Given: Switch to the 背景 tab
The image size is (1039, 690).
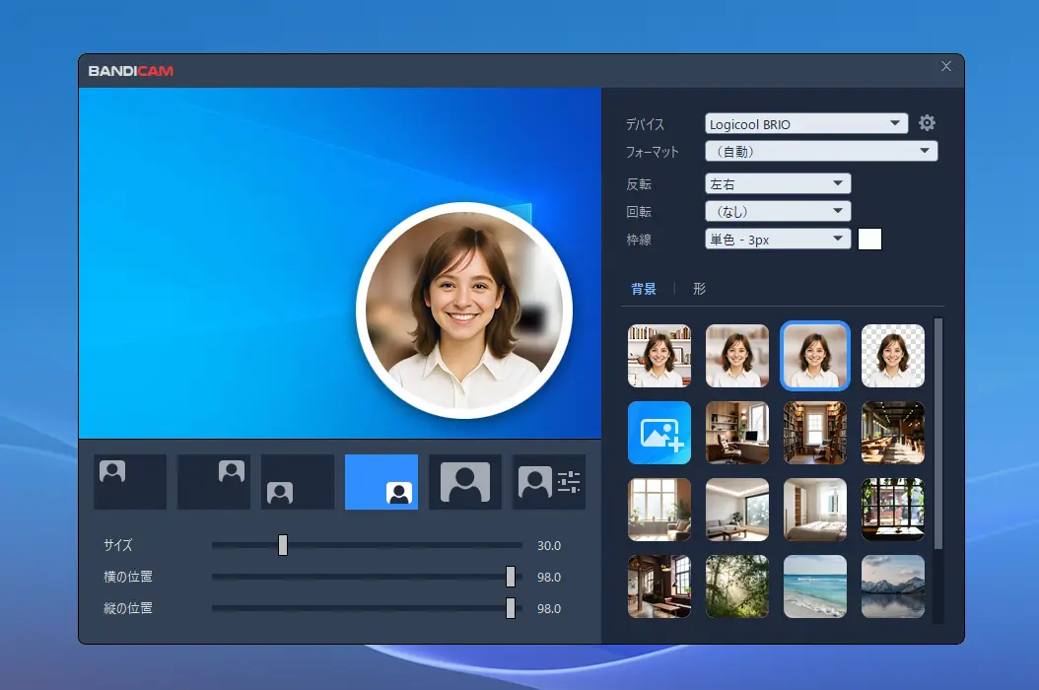Looking at the screenshot, I should (x=644, y=289).
